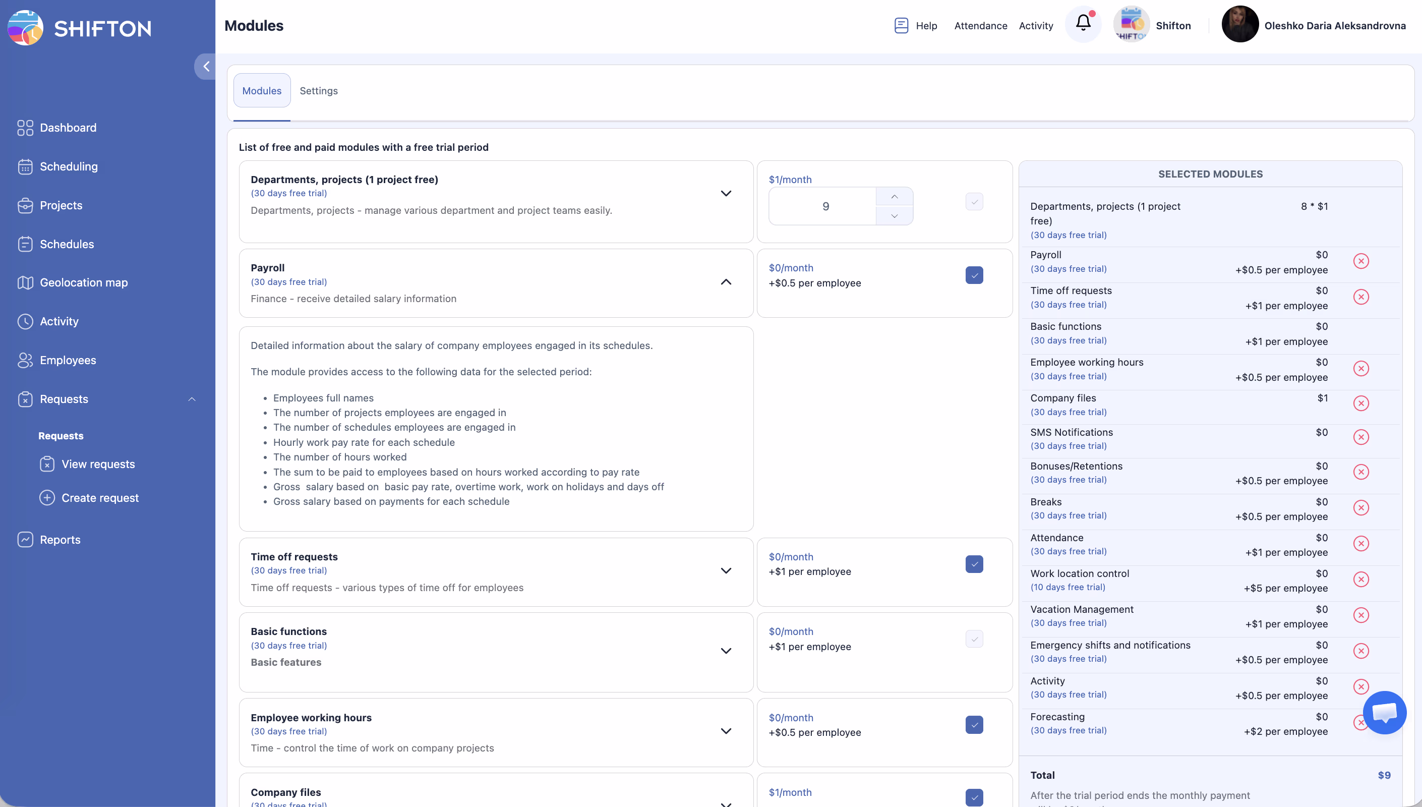Toggle the Time off requests checkbox

(974, 564)
